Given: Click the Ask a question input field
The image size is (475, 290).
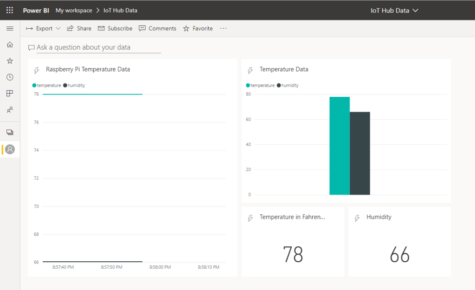Looking at the screenshot, I should point(98,48).
